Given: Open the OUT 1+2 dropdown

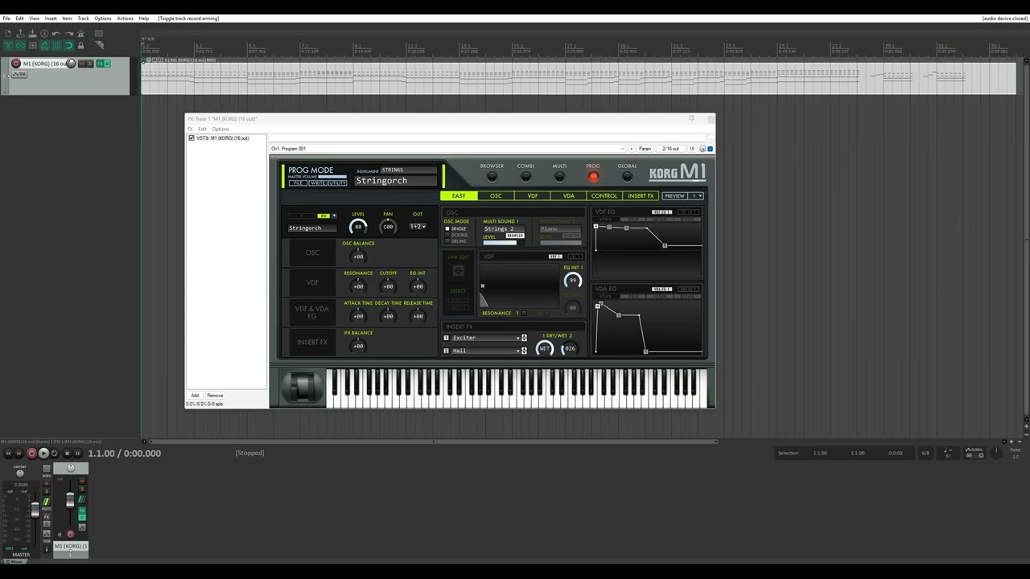Looking at the screenshot, I should click(418, 227).
